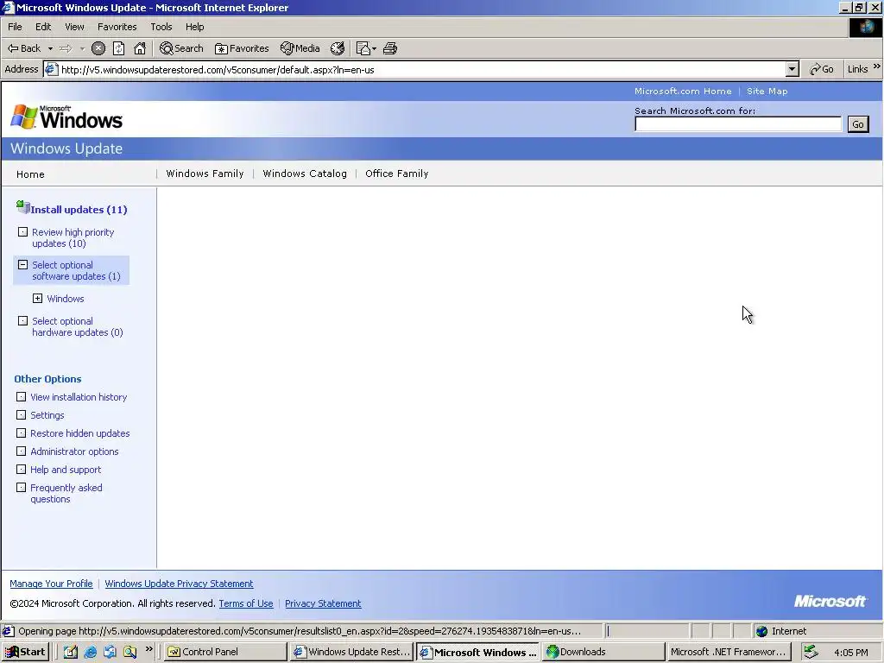The image size is (884, 663).
Task: Click box beside Help and support
Action: pyautogui.click(x=21, y=469)
